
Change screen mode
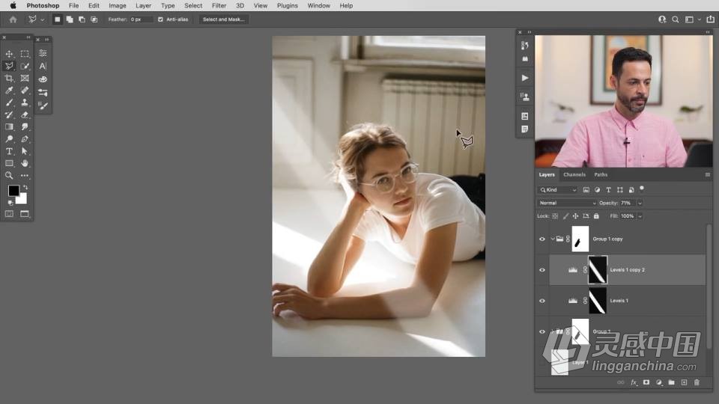tap(24, 214)
